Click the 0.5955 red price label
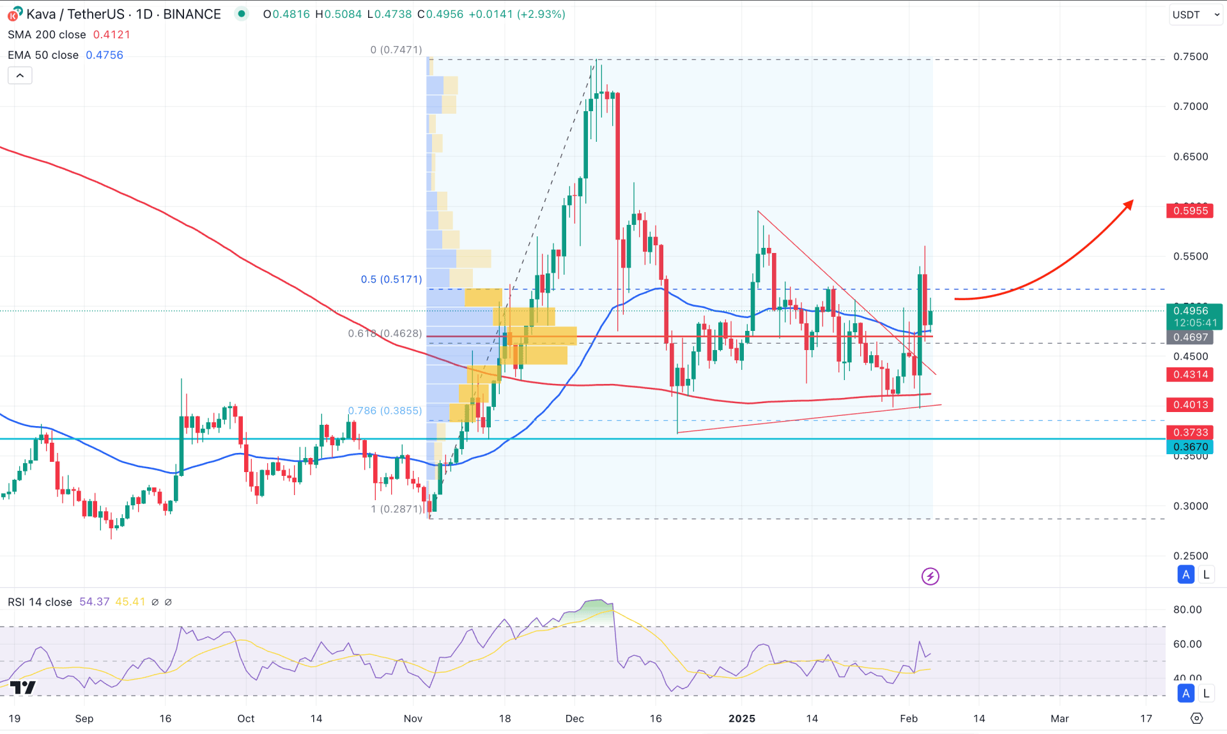Image resolution: width=1227 pixels, height=734 pixels. point(1190,211)
